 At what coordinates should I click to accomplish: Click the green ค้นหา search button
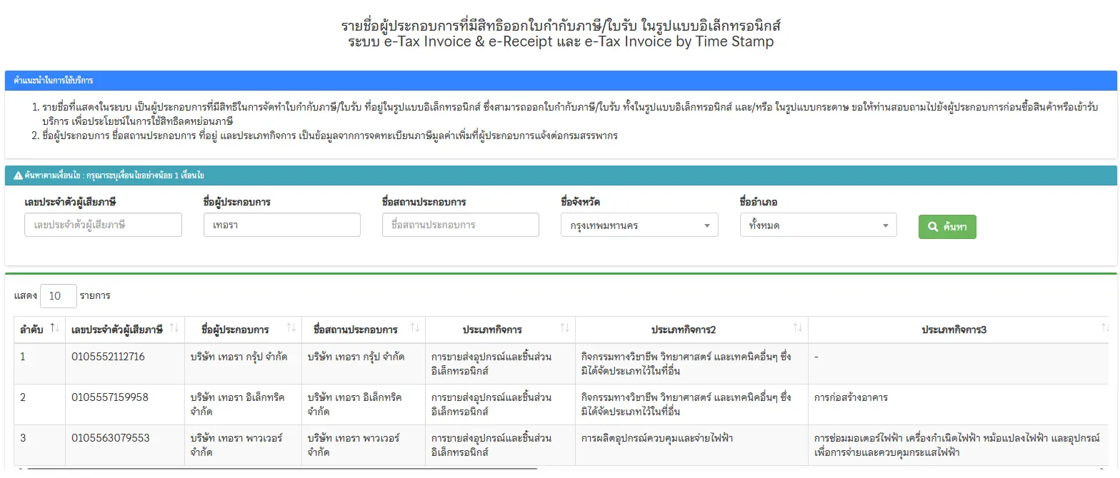(x=947, y=227)
